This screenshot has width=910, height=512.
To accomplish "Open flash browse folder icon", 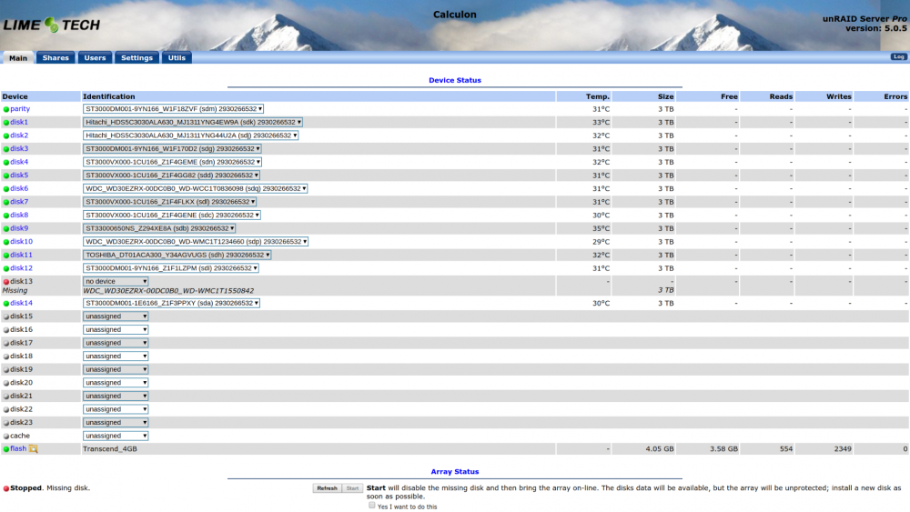I will (x=33, y=449).
